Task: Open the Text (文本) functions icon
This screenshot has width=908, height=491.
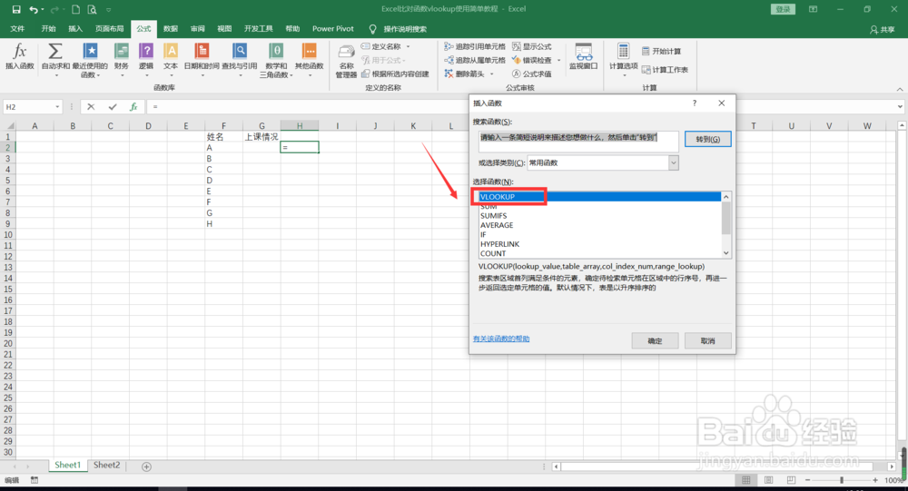Action: [171, 58]
